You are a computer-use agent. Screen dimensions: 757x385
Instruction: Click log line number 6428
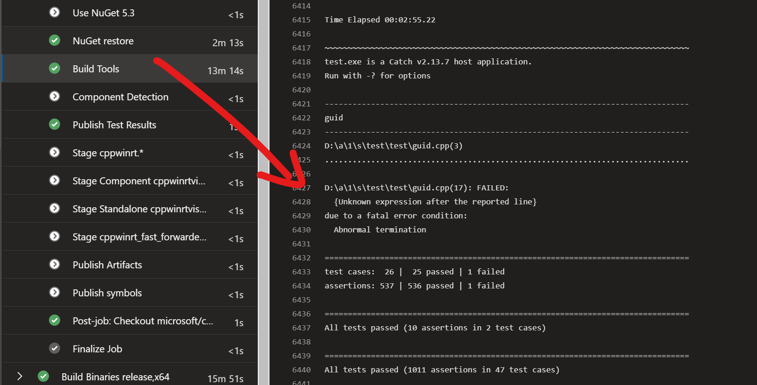click(301, 202)
